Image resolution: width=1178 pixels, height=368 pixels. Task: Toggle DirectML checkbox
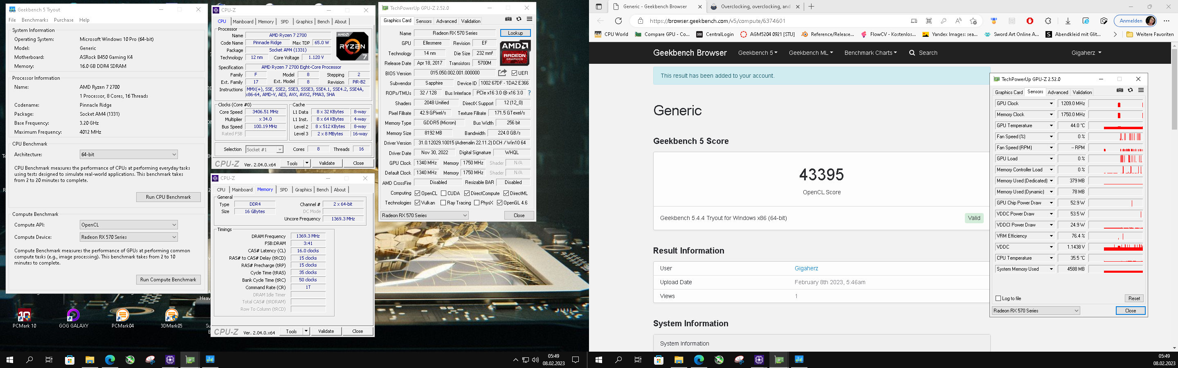point(506,193)
